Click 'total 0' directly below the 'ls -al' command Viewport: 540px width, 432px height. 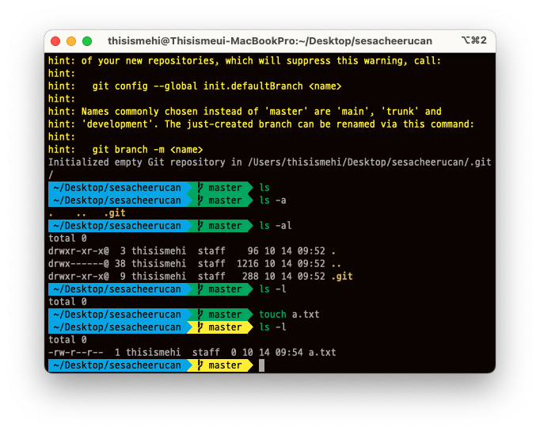point(67,239)
